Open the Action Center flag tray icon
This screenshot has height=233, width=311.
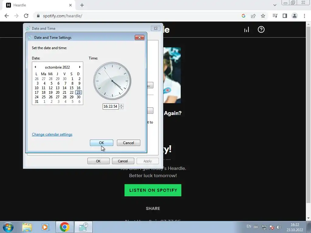click(x=272, y=227)
